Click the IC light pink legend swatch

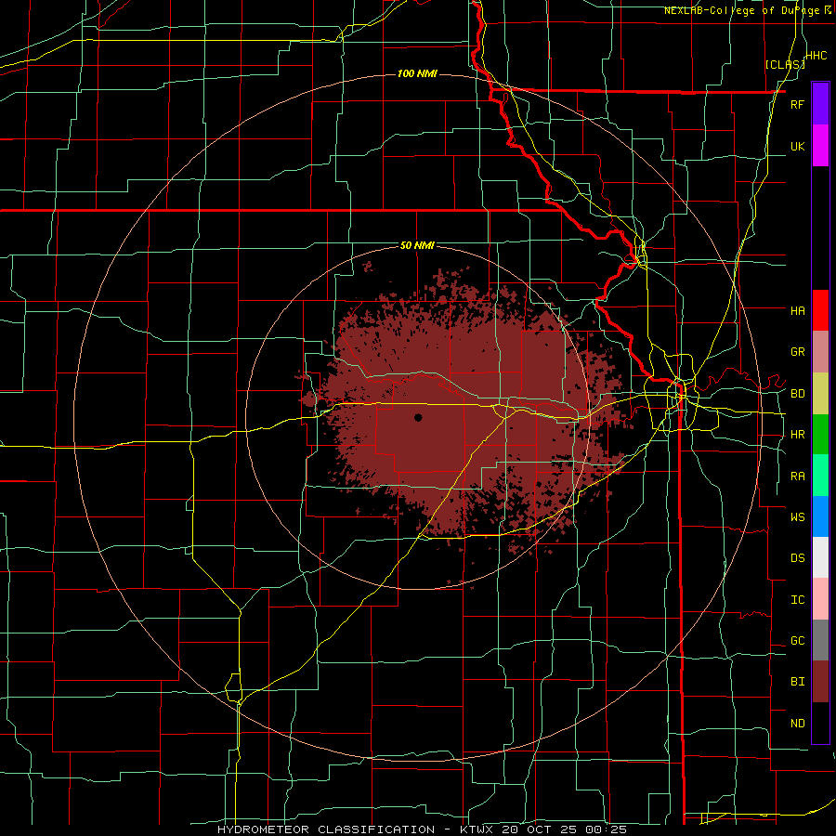(820, 599)
